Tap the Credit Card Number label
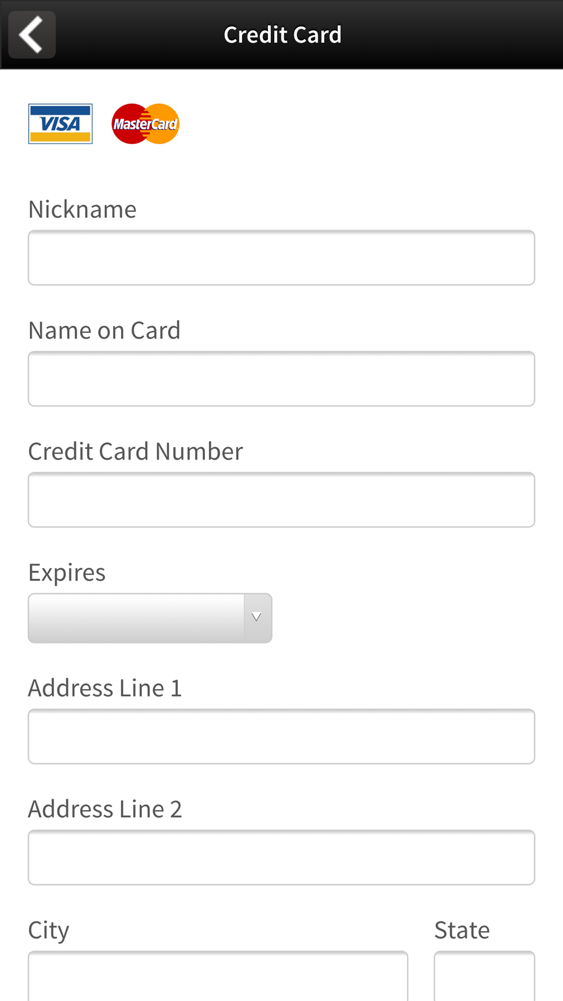 coord(136,452)
